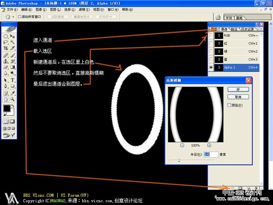Open the Help (帮助) menu
273x205 pixels.
pyautogui.click(x=127, y=10)
